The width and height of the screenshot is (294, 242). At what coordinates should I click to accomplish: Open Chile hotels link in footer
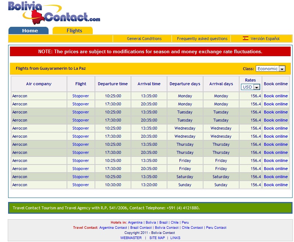[174, 223]
